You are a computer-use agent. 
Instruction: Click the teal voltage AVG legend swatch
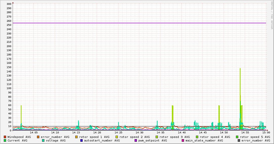[x=43, y=140]
